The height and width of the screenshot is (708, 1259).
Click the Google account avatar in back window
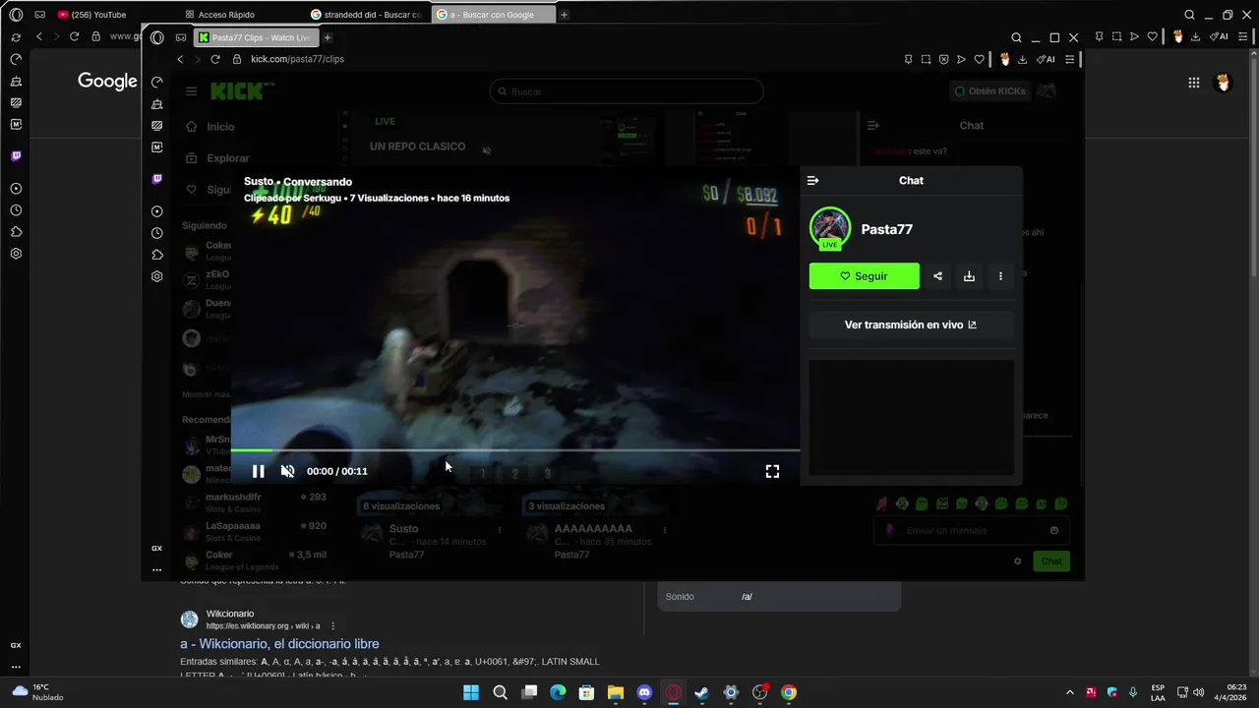point(1224,83)
